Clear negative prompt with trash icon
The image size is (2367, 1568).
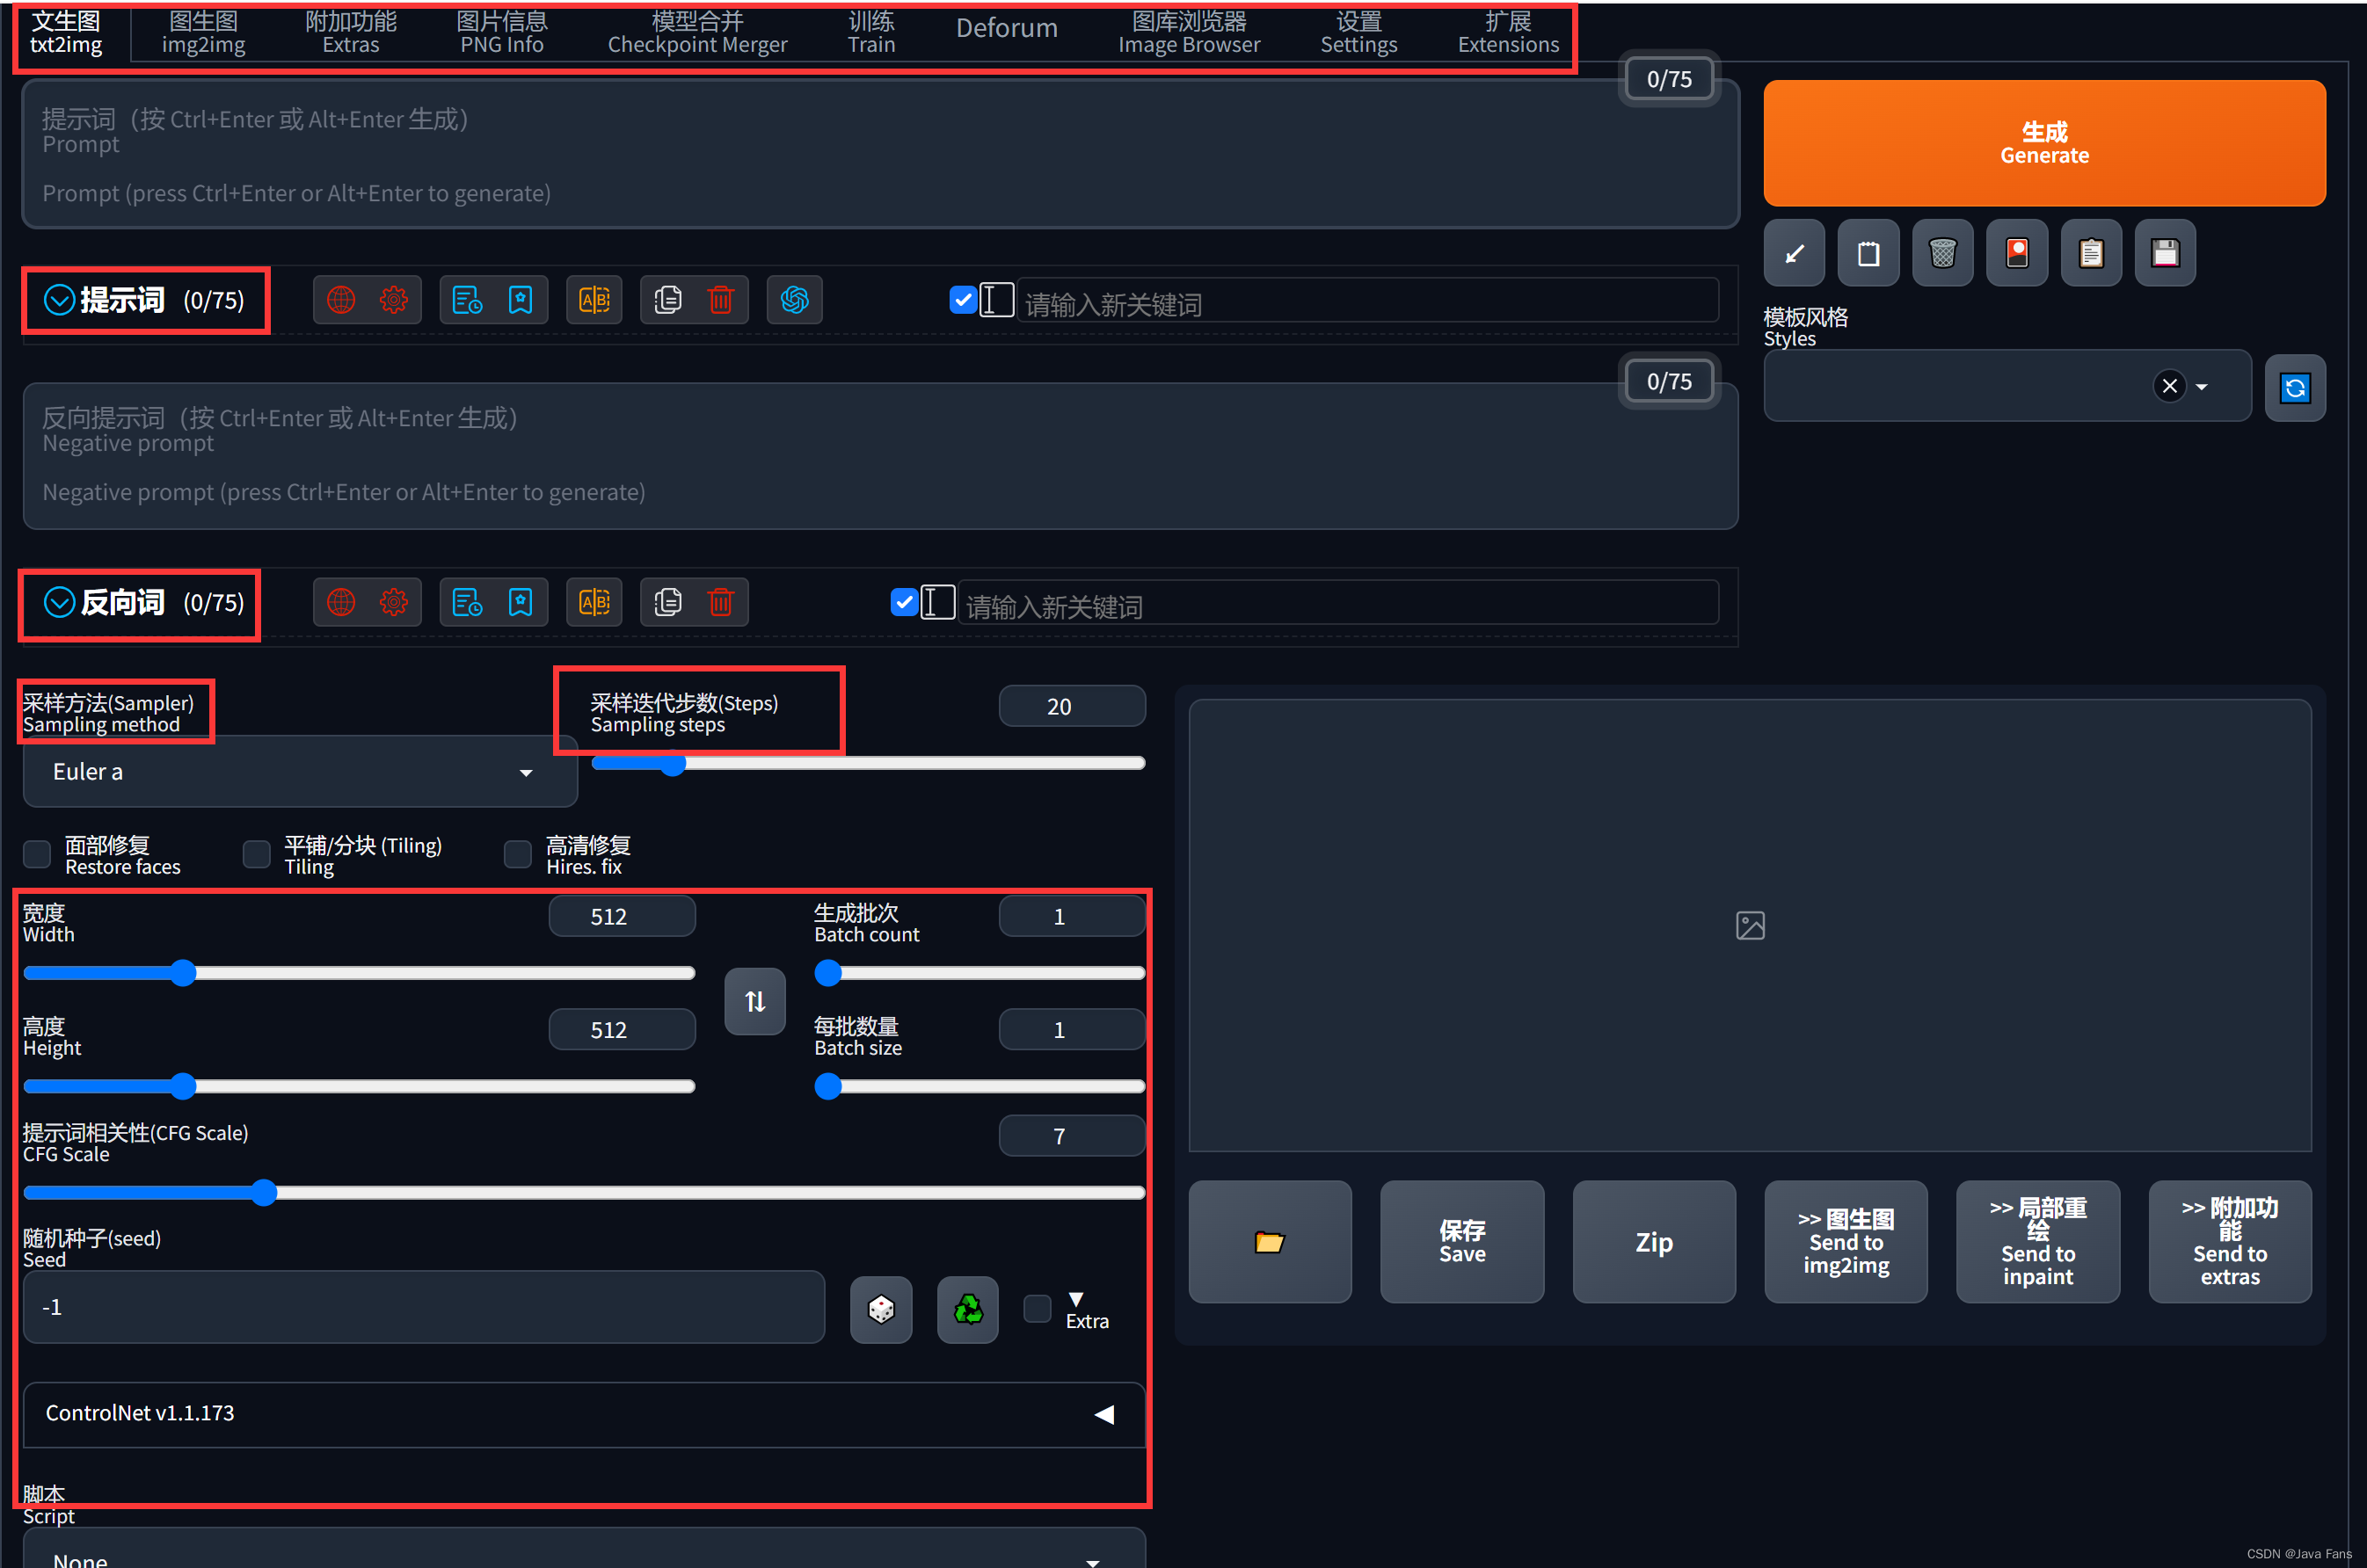pos(720,602)
